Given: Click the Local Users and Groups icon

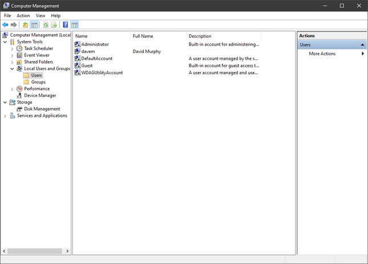Looking at the screenshot, I should 19,68.
